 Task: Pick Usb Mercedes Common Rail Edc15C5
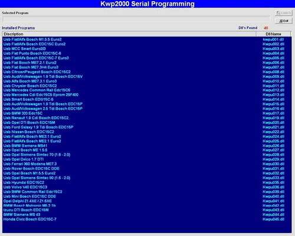point(147,90)
